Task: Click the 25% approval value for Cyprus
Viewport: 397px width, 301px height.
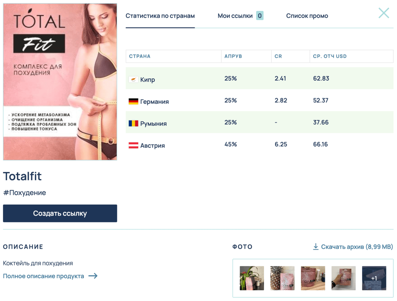Action: pyautogui.click(x=230, y=79)
